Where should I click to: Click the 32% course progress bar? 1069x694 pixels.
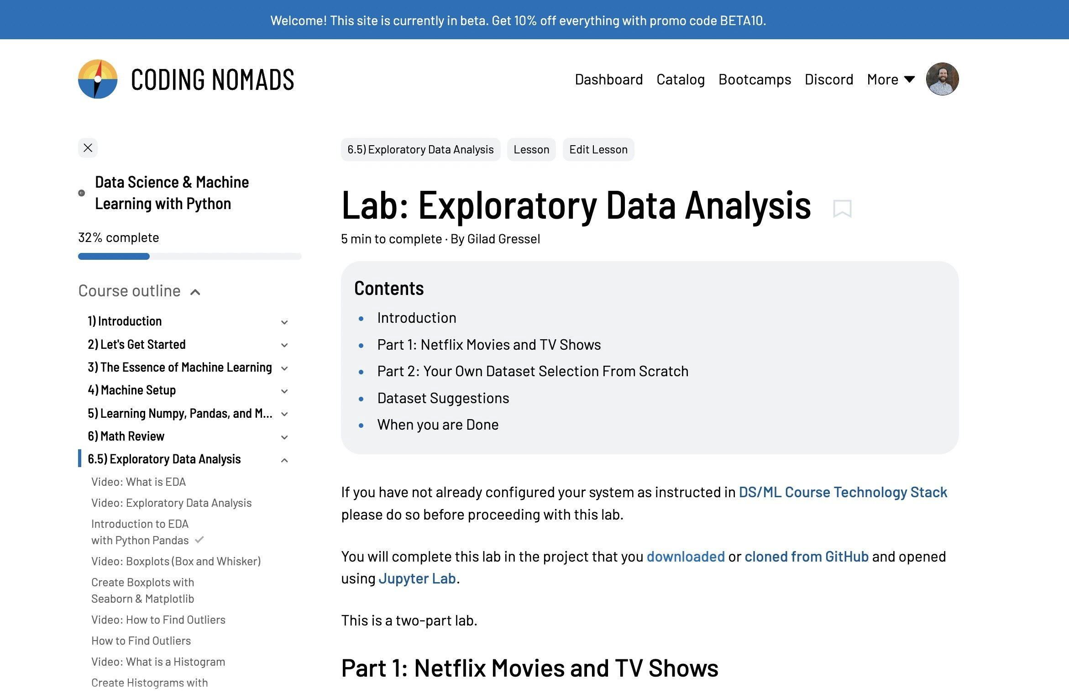[189, 257]
